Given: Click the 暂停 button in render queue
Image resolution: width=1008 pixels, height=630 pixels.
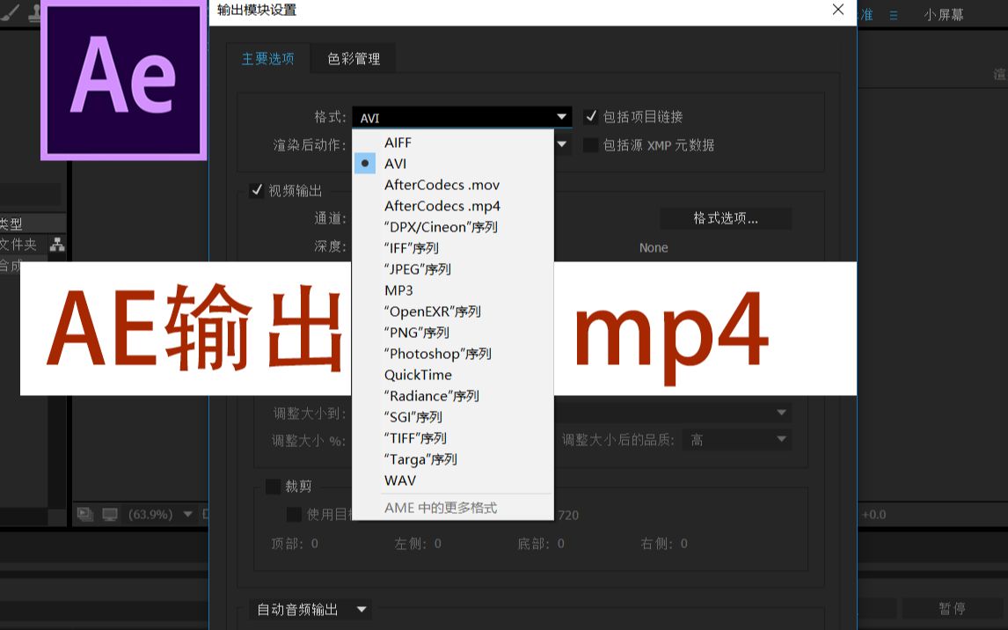Looking at the screenshot, I should click(952, 608).
